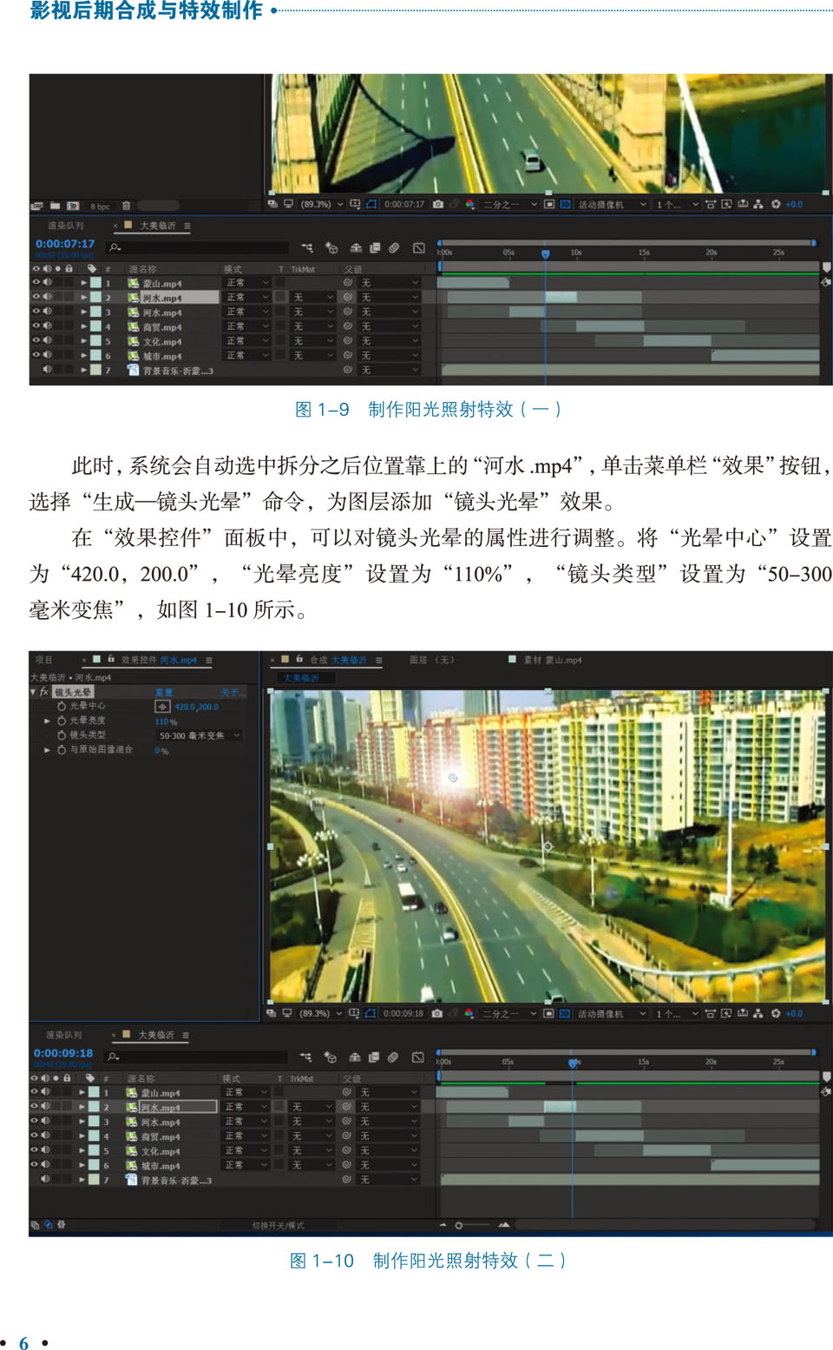Open the 效果控件 panel menu icon
Viewport: 833px width, 1350px height.
[x=209, y=660]
